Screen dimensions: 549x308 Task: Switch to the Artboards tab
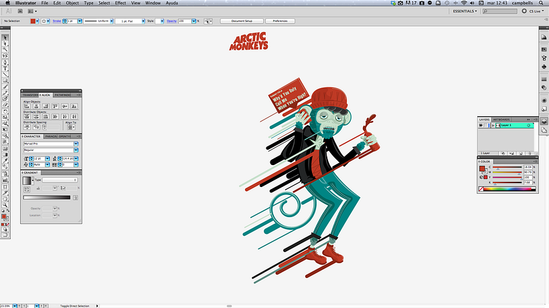pos(501,120)
